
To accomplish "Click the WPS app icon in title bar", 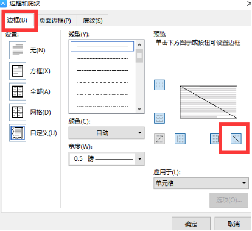I will click(x=3, y=4).
